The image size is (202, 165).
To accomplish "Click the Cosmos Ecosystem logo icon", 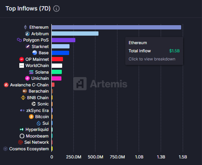I will pos(5,149).
